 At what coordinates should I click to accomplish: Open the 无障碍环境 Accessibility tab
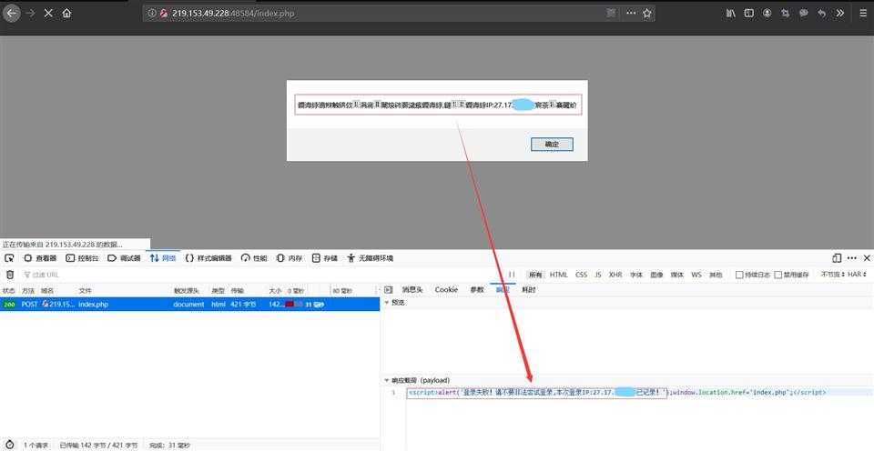point(371,258)
